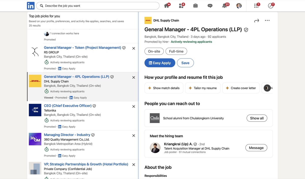Screen dimensions: 305x179
Task: Open the Messaging chat bubble icon
Action: point(210,6)
